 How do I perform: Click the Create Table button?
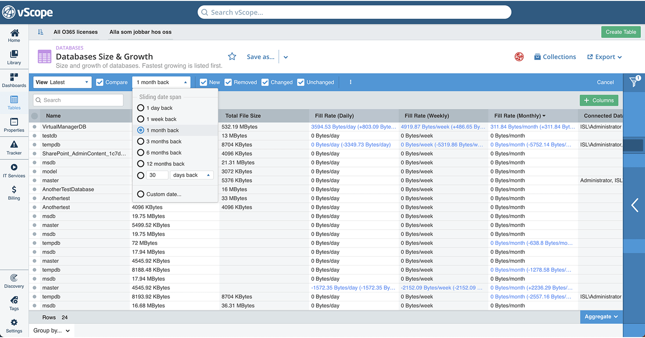[621, 32]
